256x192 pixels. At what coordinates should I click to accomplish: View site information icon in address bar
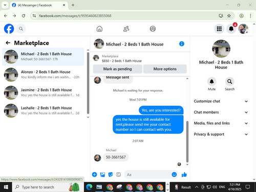34,16
